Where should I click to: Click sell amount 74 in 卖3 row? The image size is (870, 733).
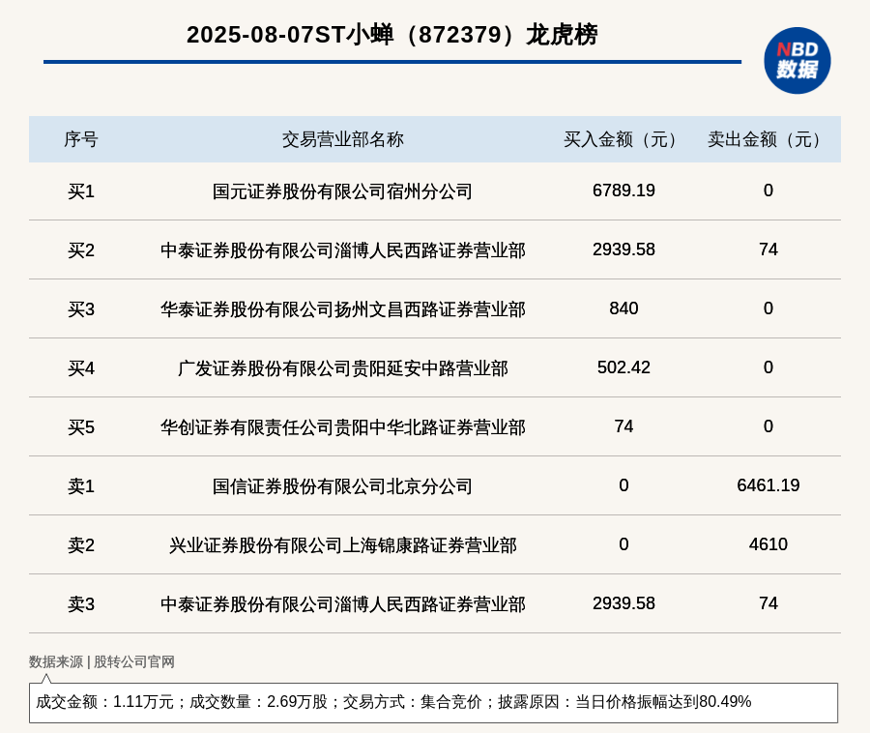(768, 602)
